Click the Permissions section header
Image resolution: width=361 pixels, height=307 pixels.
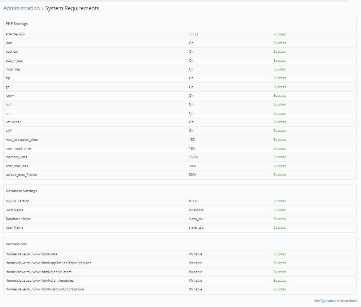coord(16,244)
